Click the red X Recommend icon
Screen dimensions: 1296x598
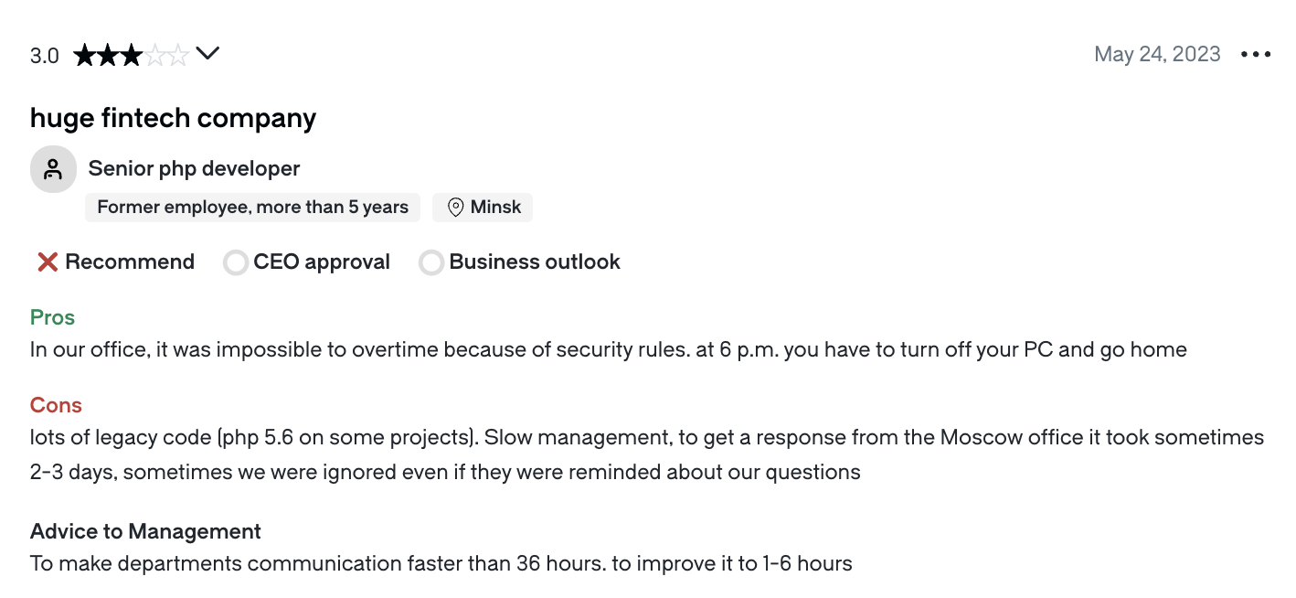48,262
